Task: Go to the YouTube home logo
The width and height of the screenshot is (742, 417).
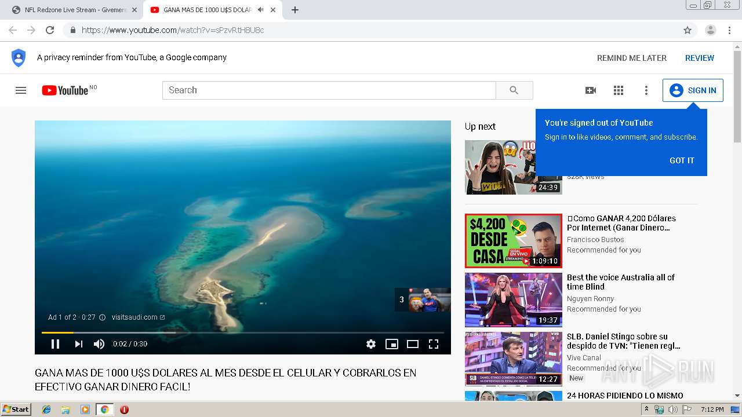Action: 65,90
